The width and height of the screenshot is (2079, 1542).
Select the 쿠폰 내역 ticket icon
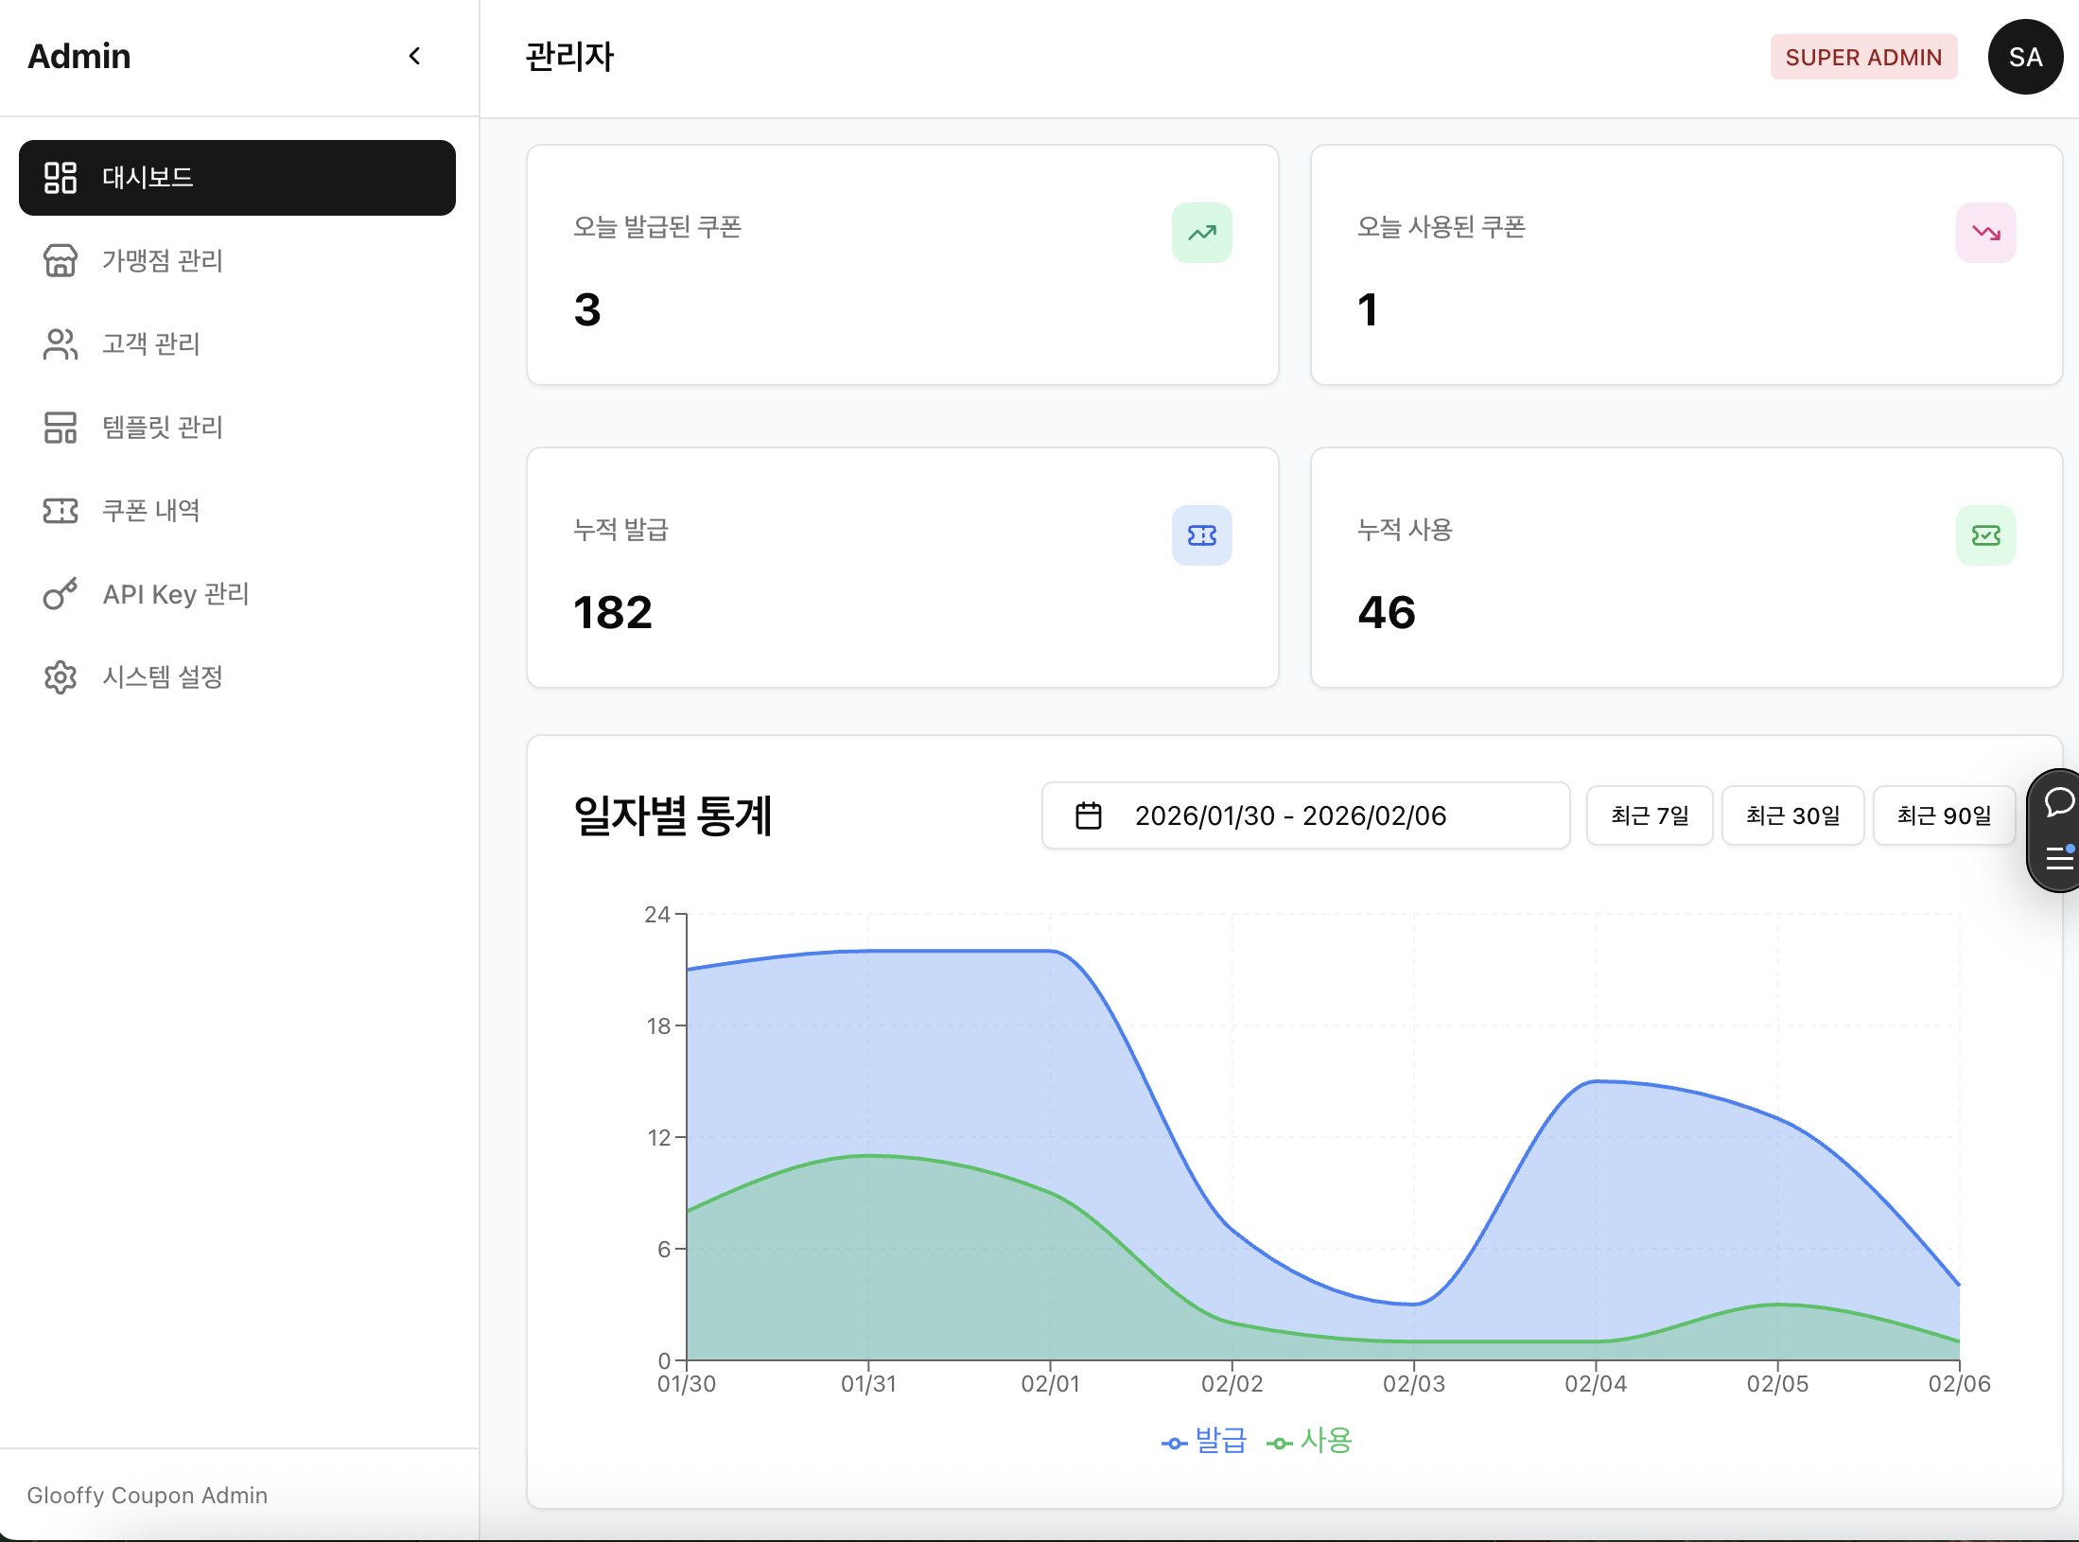click(61, 511)
